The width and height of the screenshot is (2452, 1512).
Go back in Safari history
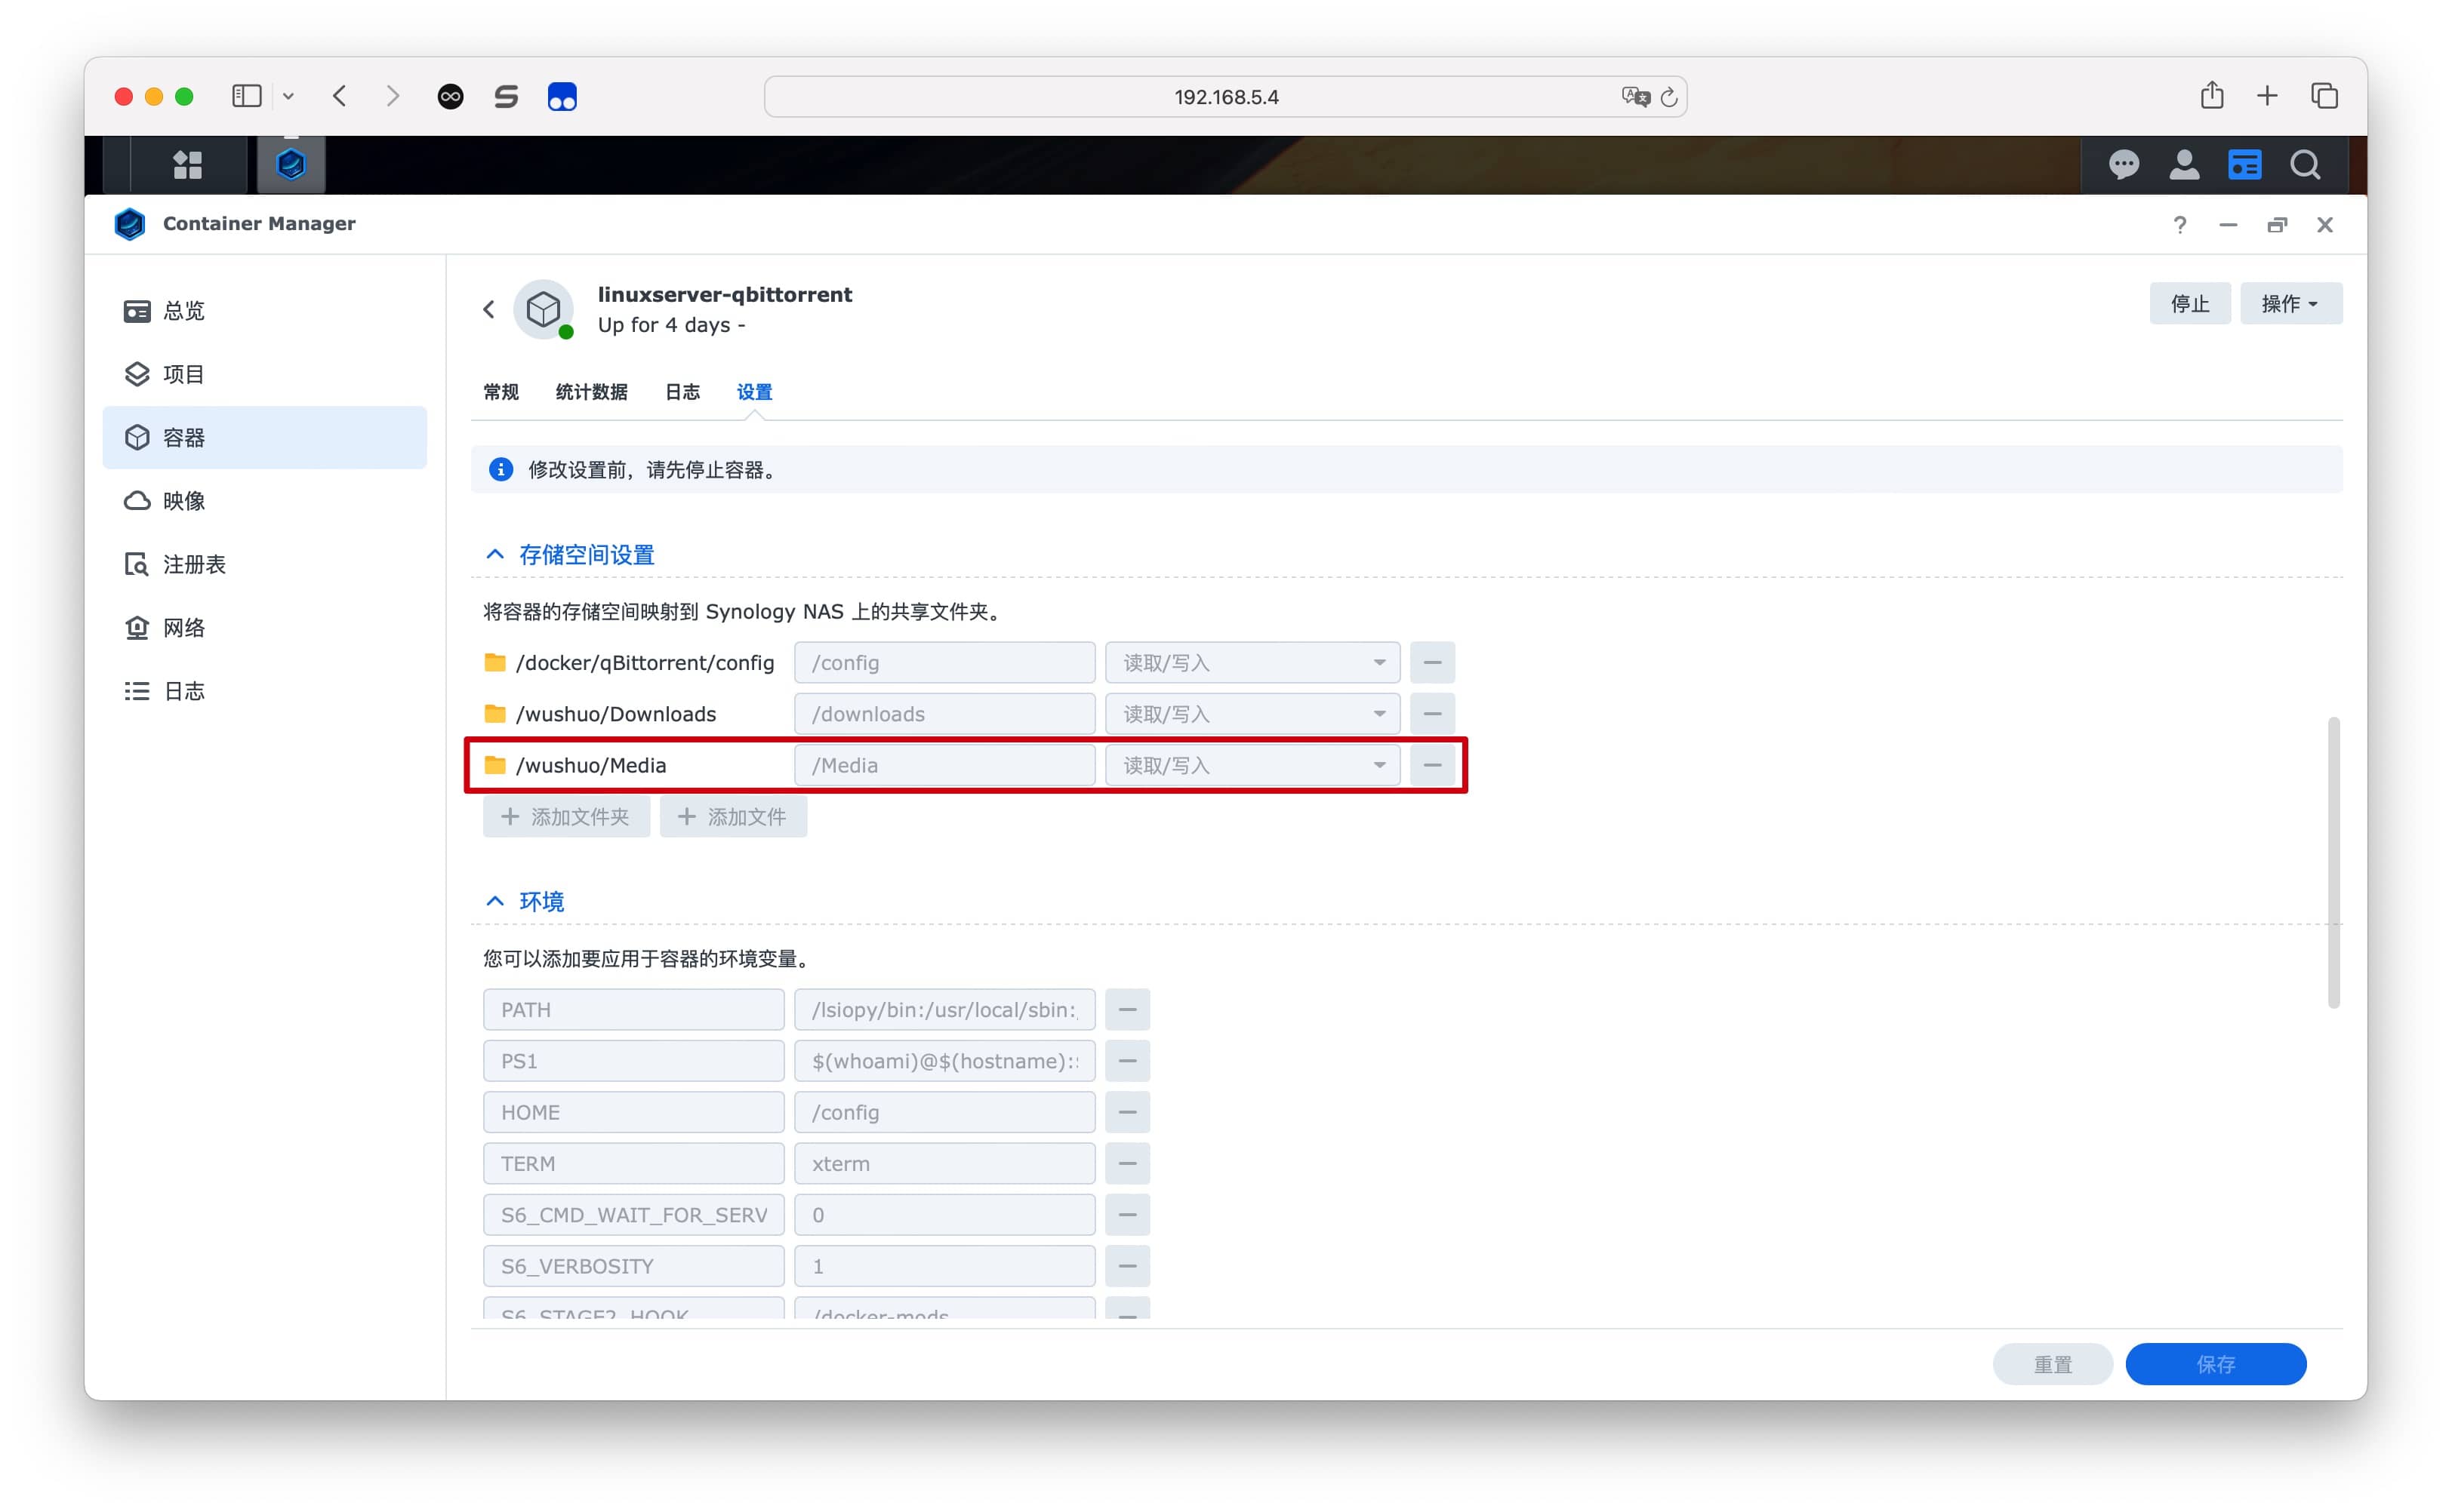(340, 96)
